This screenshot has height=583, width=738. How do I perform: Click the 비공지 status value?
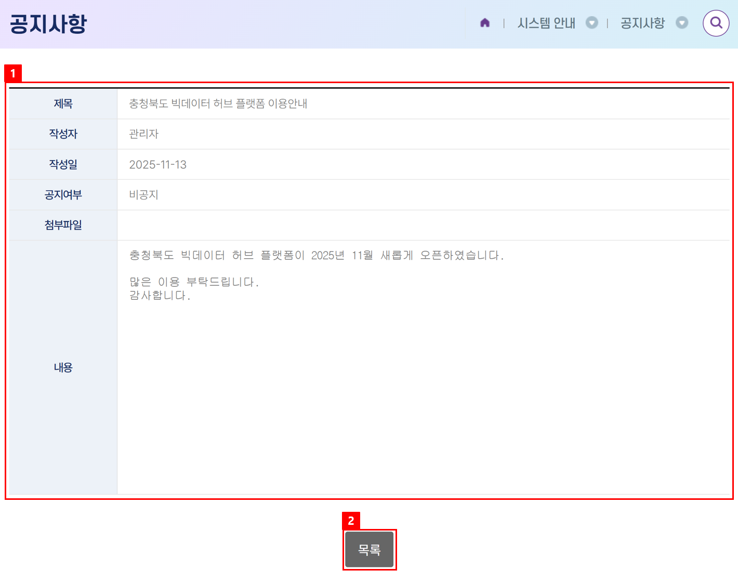[x=143, y=195]
